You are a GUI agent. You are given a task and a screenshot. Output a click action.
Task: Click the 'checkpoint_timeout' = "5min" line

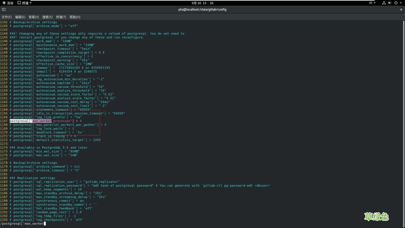point(50,49)
